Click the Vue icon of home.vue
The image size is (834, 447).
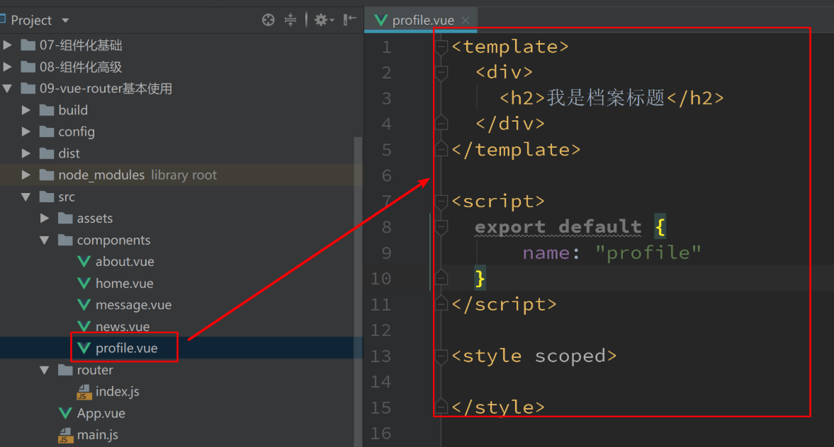tap(84, 284)
